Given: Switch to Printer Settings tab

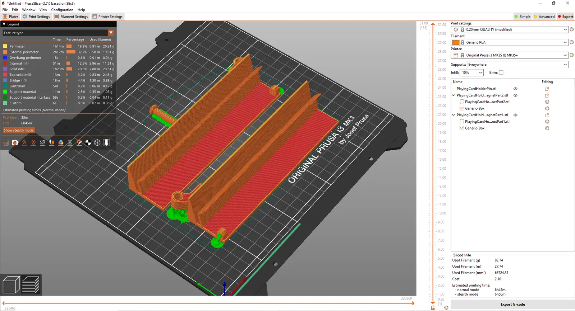Looking at the screenshot, I should [107, 17].
